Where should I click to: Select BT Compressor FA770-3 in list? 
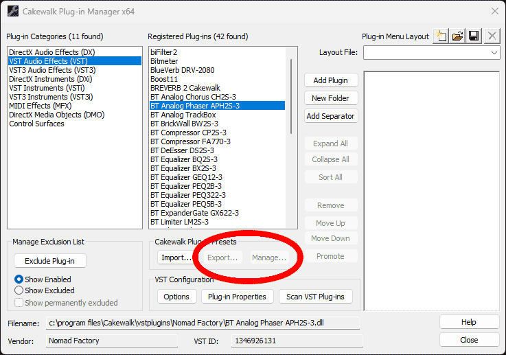click(190, 141)
